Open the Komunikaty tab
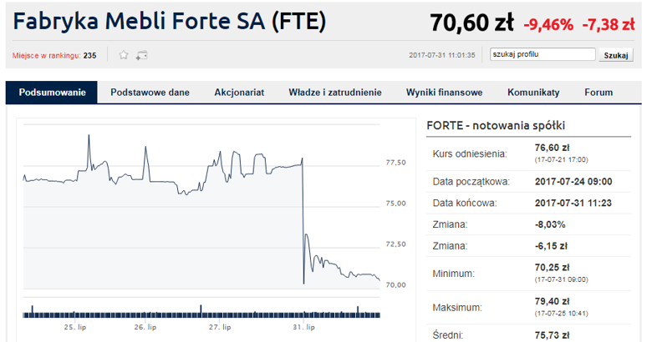 coord(533,93)
